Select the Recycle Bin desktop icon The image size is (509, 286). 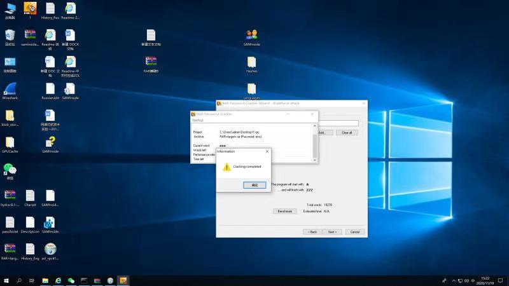point(10,37)
